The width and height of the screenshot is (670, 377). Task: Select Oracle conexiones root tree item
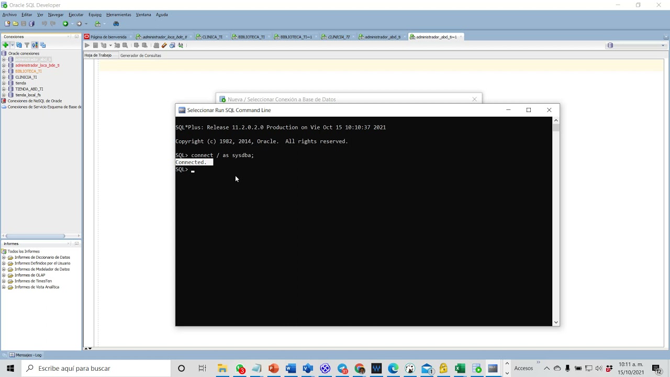(x=24, y=53)
